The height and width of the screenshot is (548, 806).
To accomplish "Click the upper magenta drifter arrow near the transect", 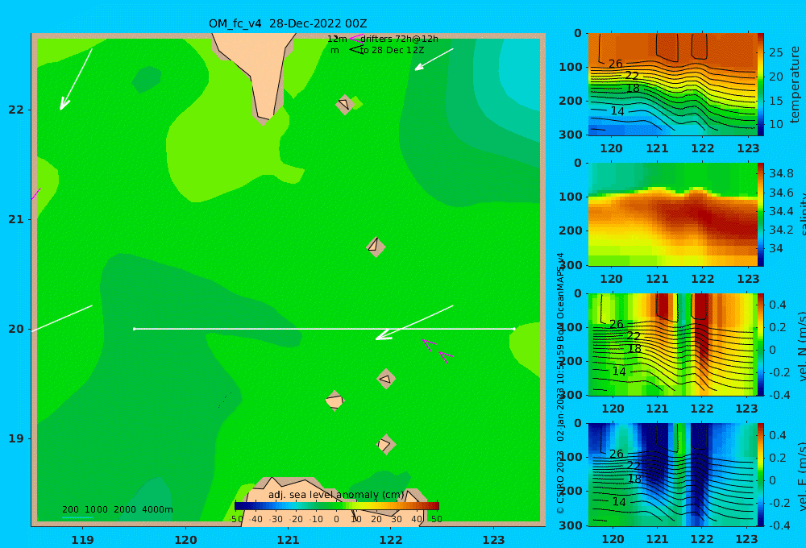I will click(x=430, y=345).
